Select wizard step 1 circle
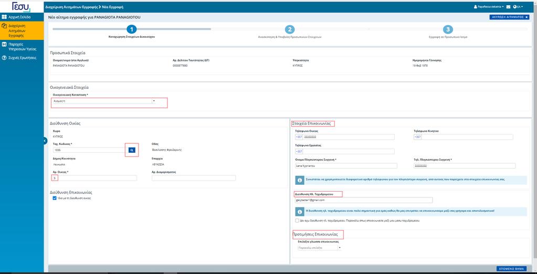 click(132, 29)
